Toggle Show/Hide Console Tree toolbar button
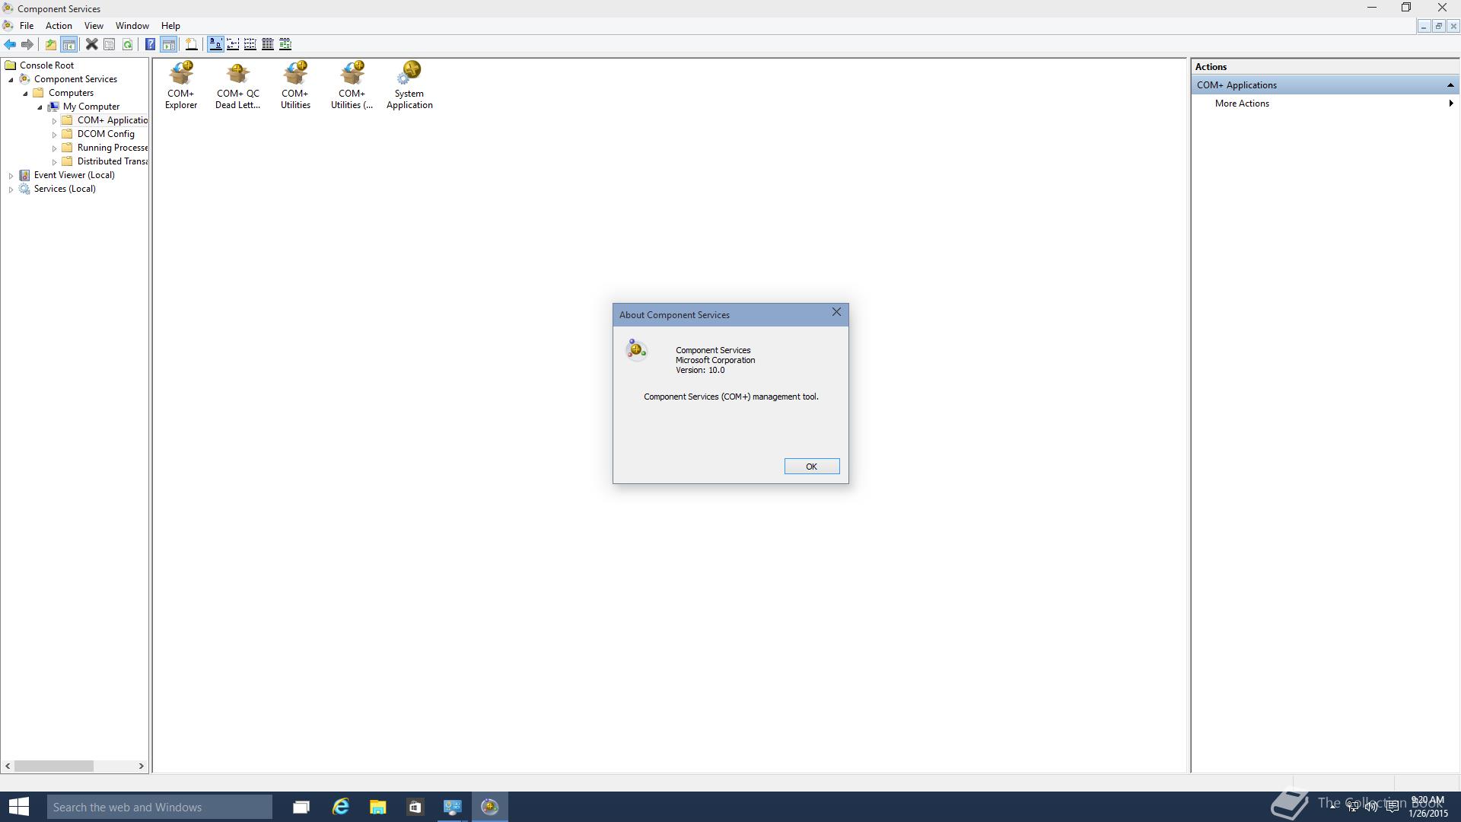Viewport: 1461px width, 822px height. click(x=68, y=44)
